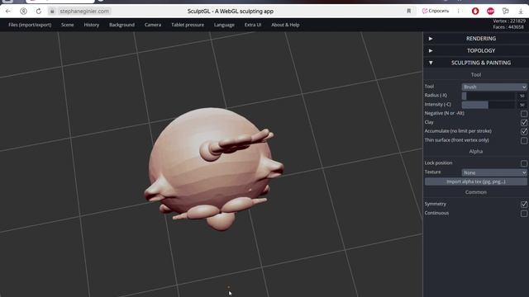Disable the Symmetry checkbox
Image resolution: width=529 pixels, height=297 pixels.
[523, 205]
